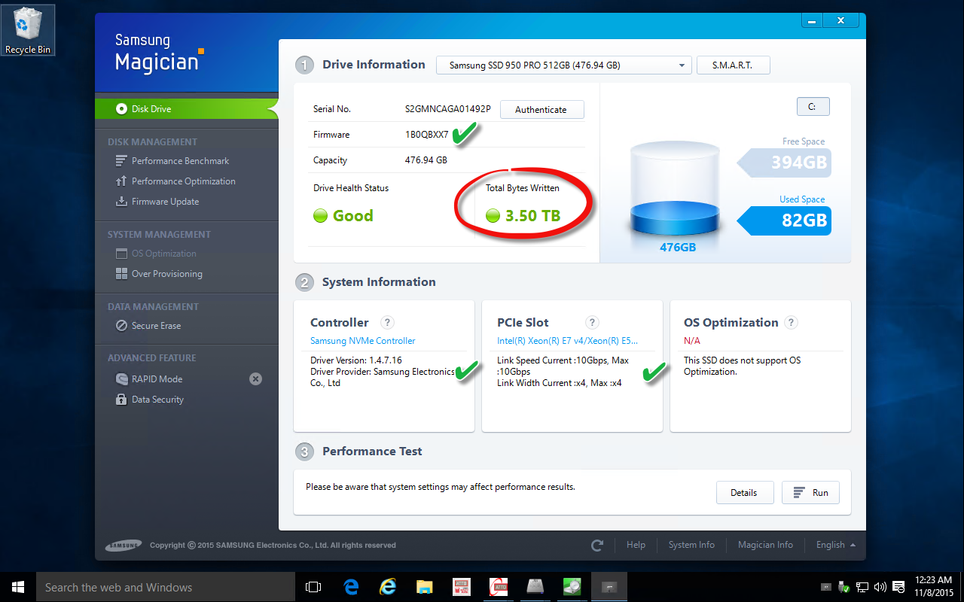
Task: Open the Action Center notifications icon
Action: tap(898, 587)
